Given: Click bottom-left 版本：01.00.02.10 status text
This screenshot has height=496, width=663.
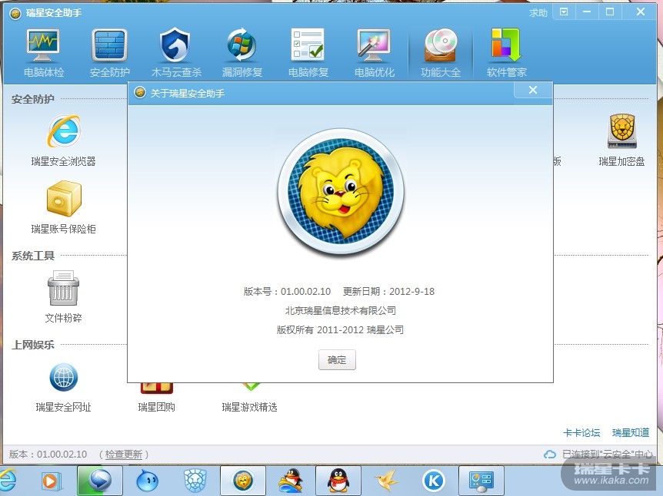Looking at the screenshot, I should point(48,455).
